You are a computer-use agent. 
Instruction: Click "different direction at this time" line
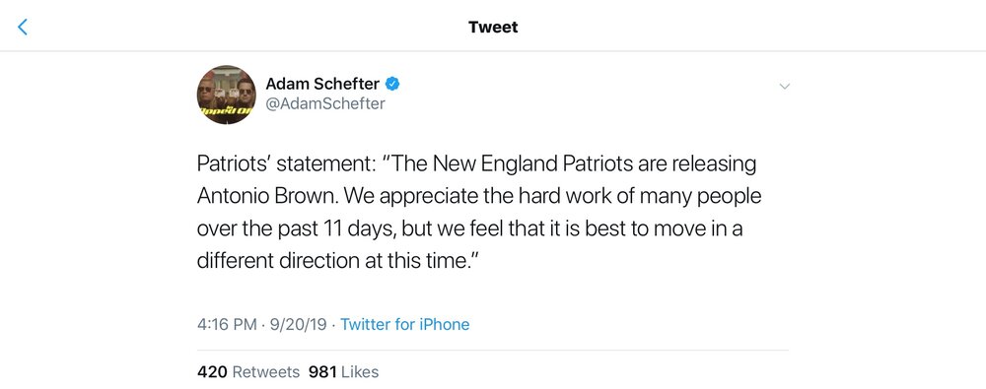point(333,261)
